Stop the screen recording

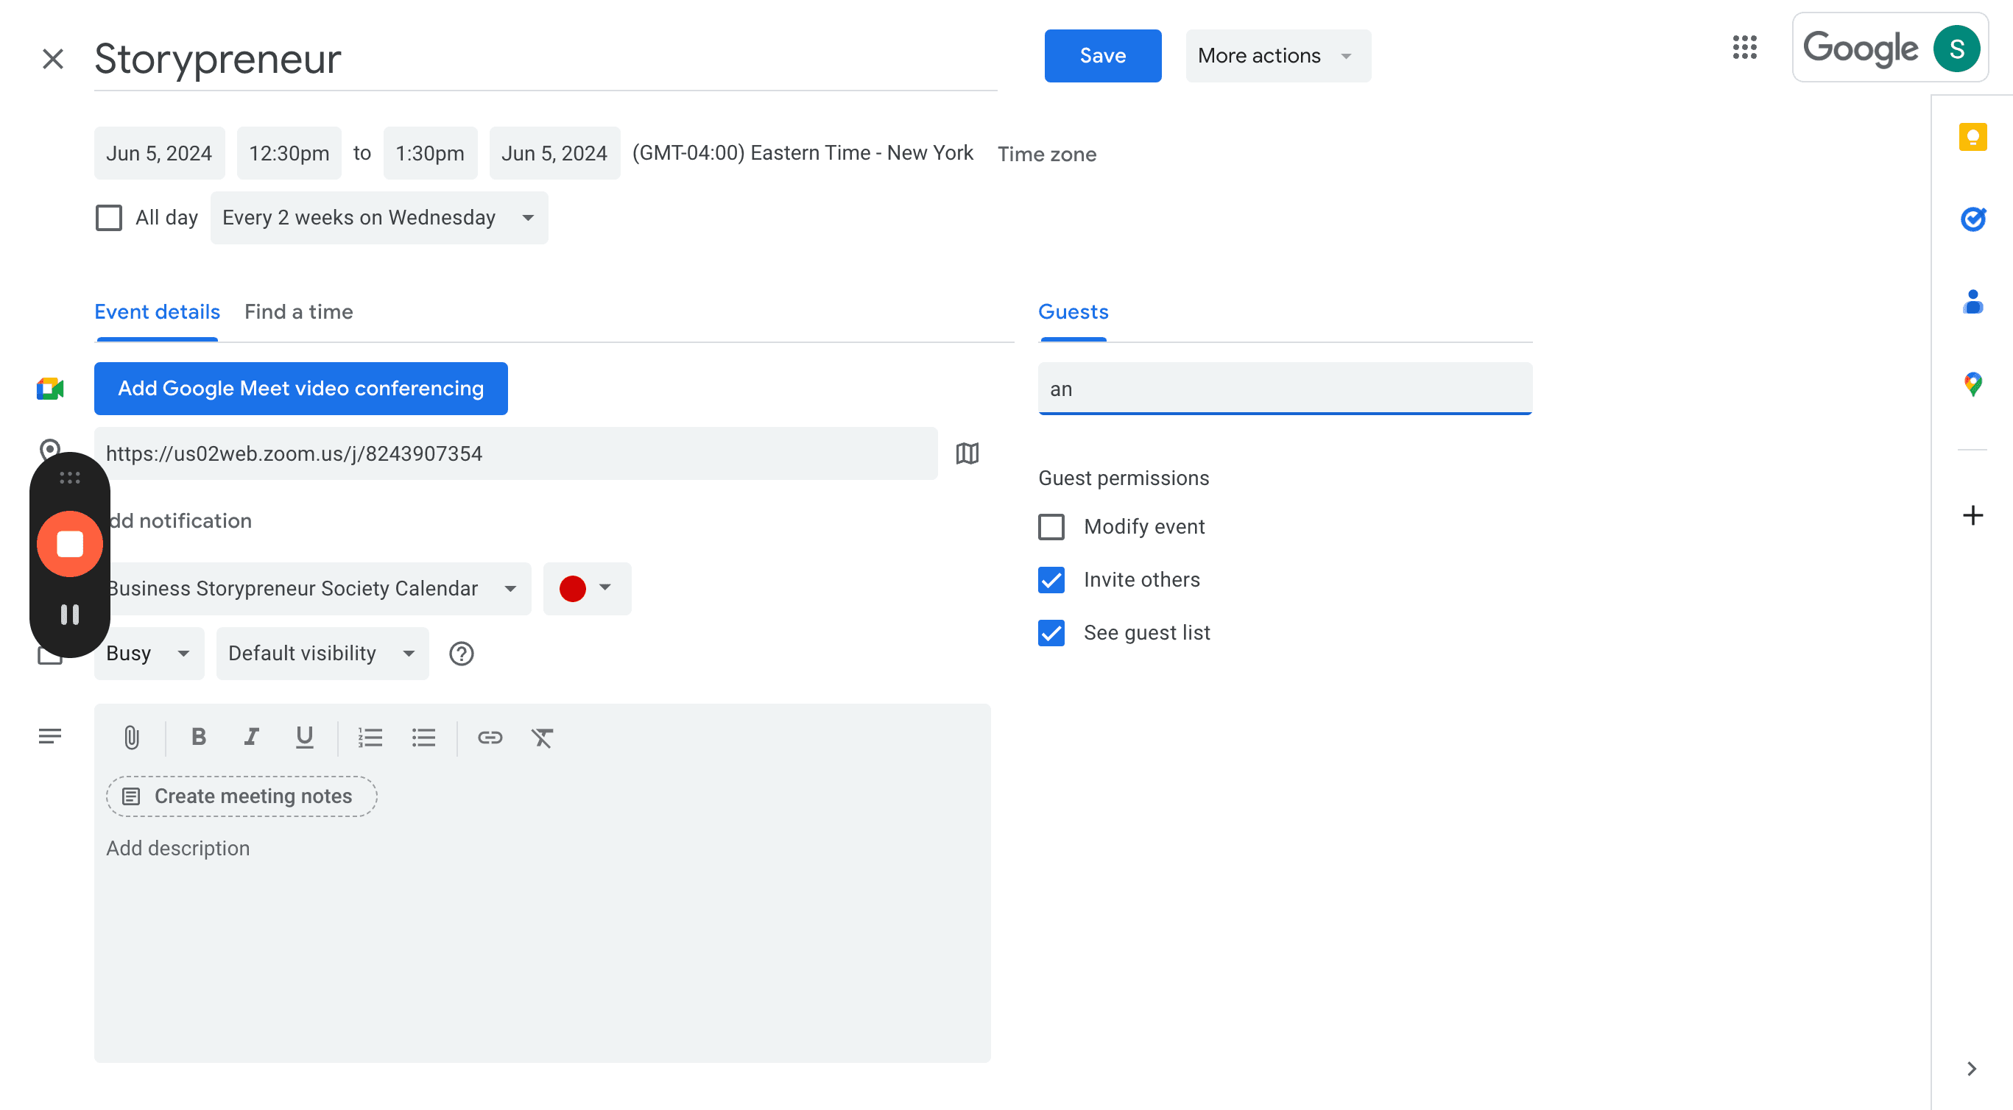69,544
